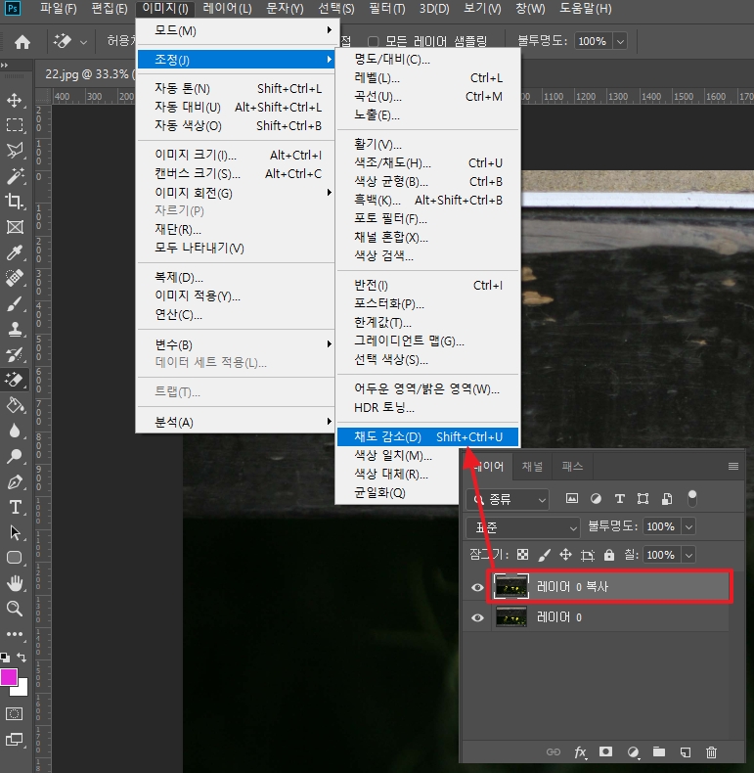Select the Rectangular Marquee tool

coord(15,125)
